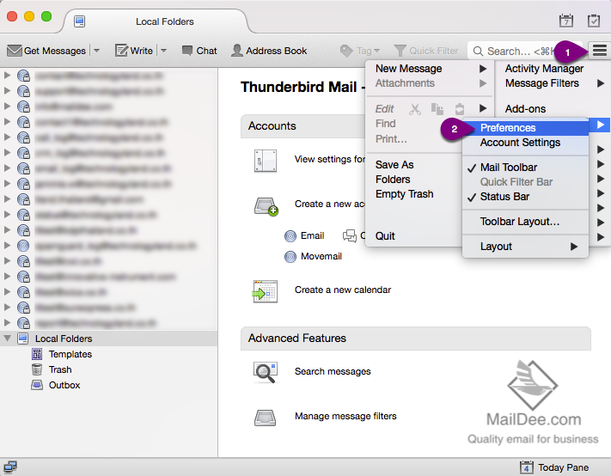611x476 pixels.
Task: Click the online status icon in status bar
Action: 10,467
